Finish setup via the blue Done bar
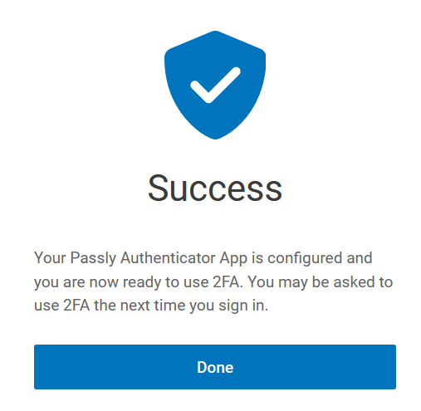 click(215, 367)
